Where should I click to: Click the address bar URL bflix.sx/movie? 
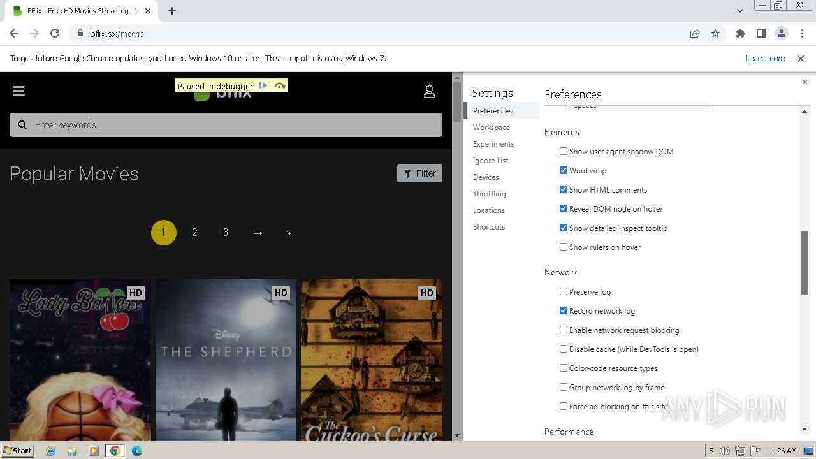click(117, 34)
